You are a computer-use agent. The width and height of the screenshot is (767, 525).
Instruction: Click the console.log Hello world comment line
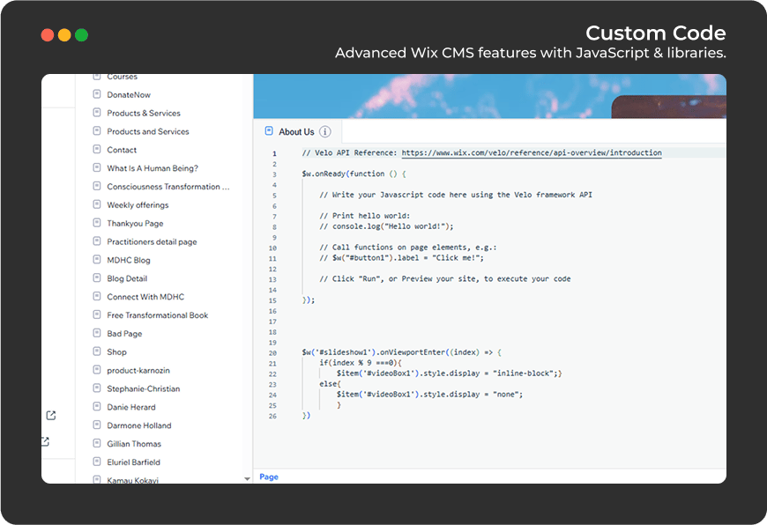coord(386,226)
